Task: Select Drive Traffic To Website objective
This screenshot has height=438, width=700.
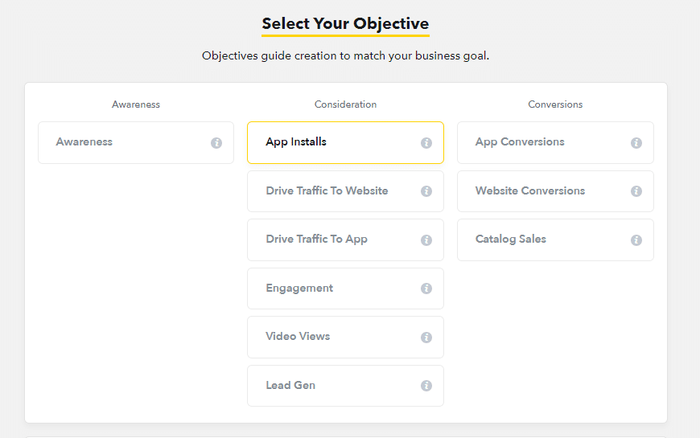Action: click(345, 191)
